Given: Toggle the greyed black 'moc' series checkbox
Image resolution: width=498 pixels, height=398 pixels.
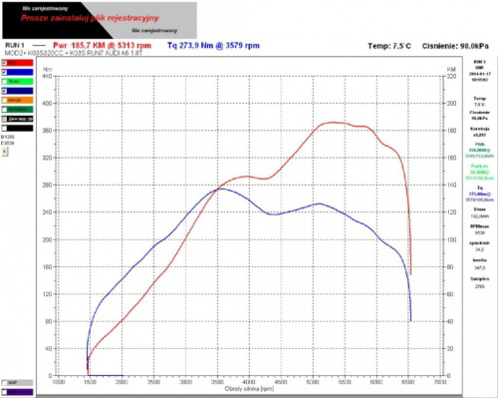Looking at the screenshot, I should [4, 119].
